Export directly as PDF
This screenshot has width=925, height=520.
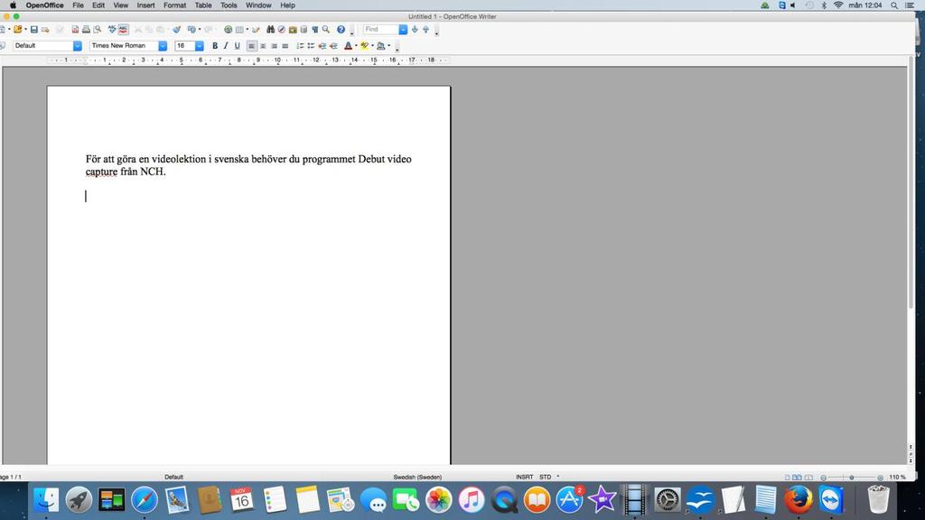(x=75, y=30)
